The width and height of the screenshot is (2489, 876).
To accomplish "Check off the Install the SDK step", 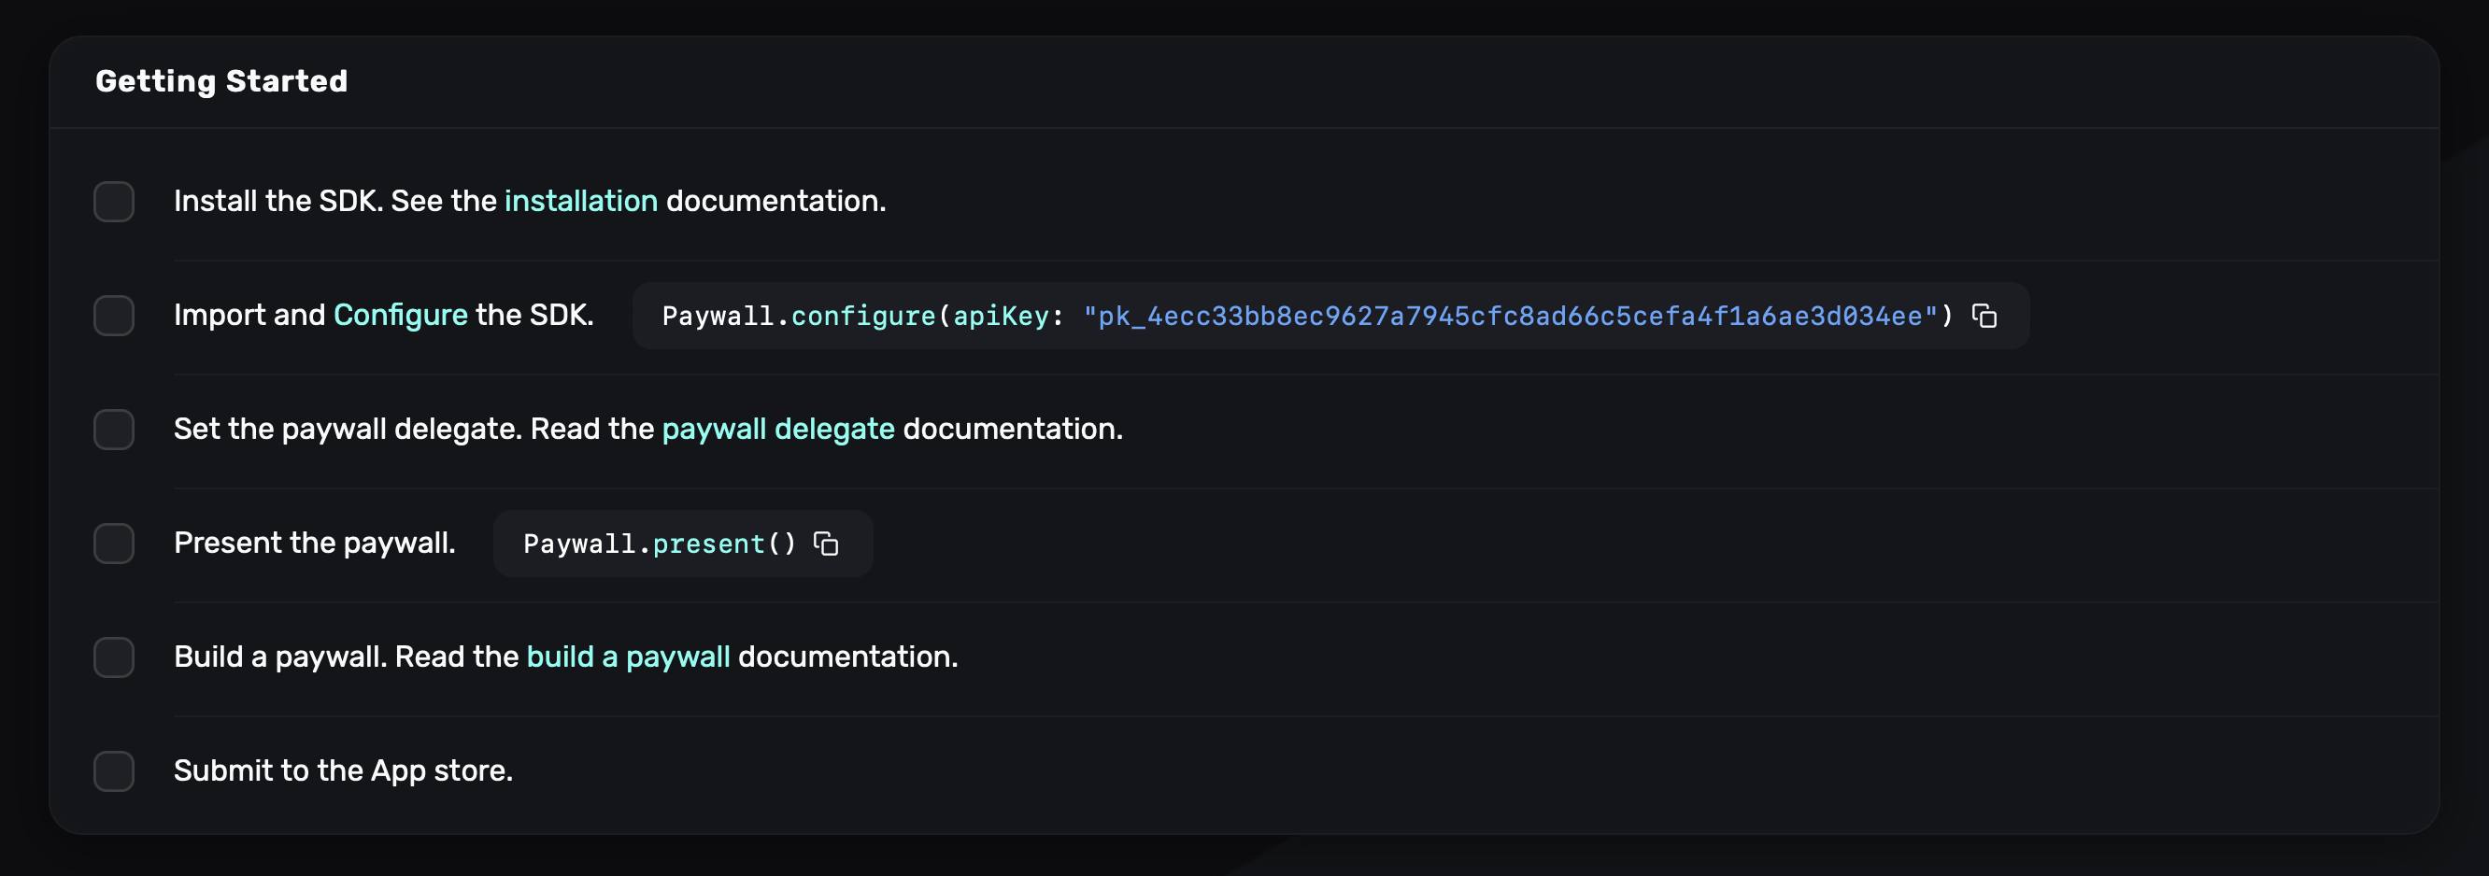I will (x=114, y=202).
